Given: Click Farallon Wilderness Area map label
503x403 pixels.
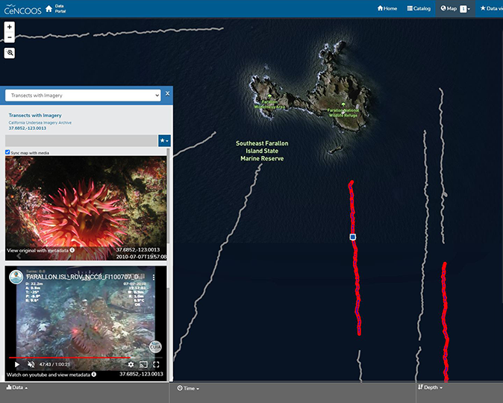Looking at the screenshot, I should [269, 104].
